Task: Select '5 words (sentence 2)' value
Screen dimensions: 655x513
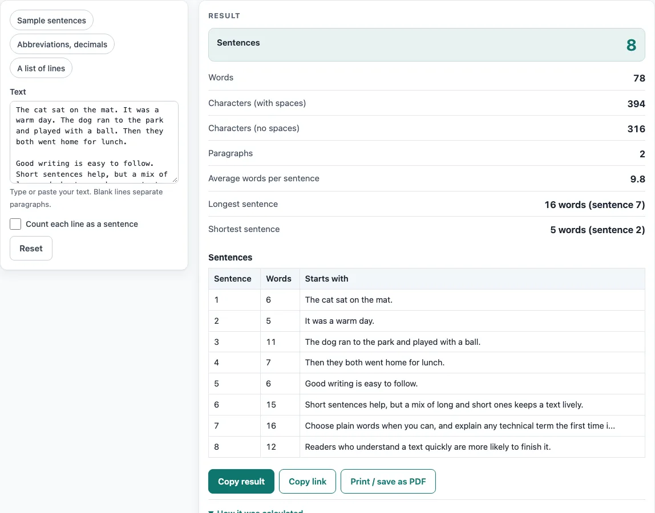Action: click(x=597, y=230)
